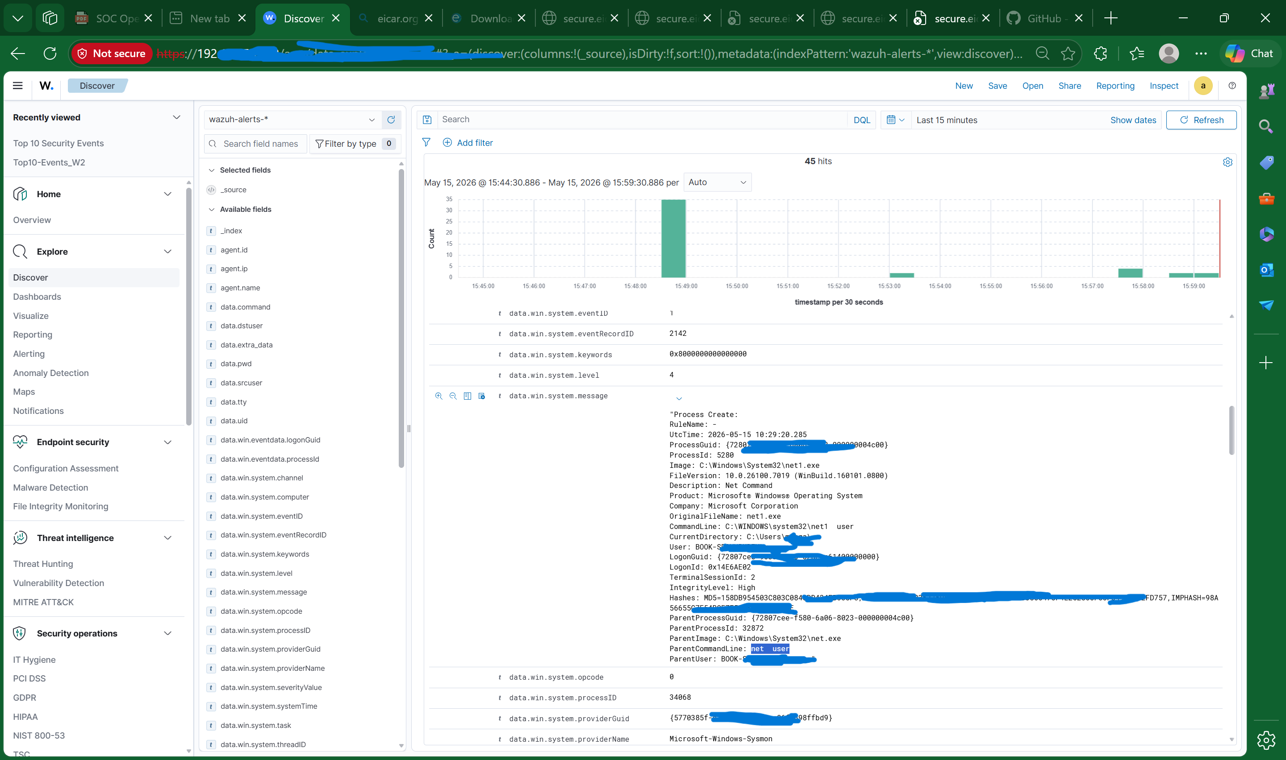Click the saved query icon beside Search
Screen dimensions: 1286x760
pos(427,120)
